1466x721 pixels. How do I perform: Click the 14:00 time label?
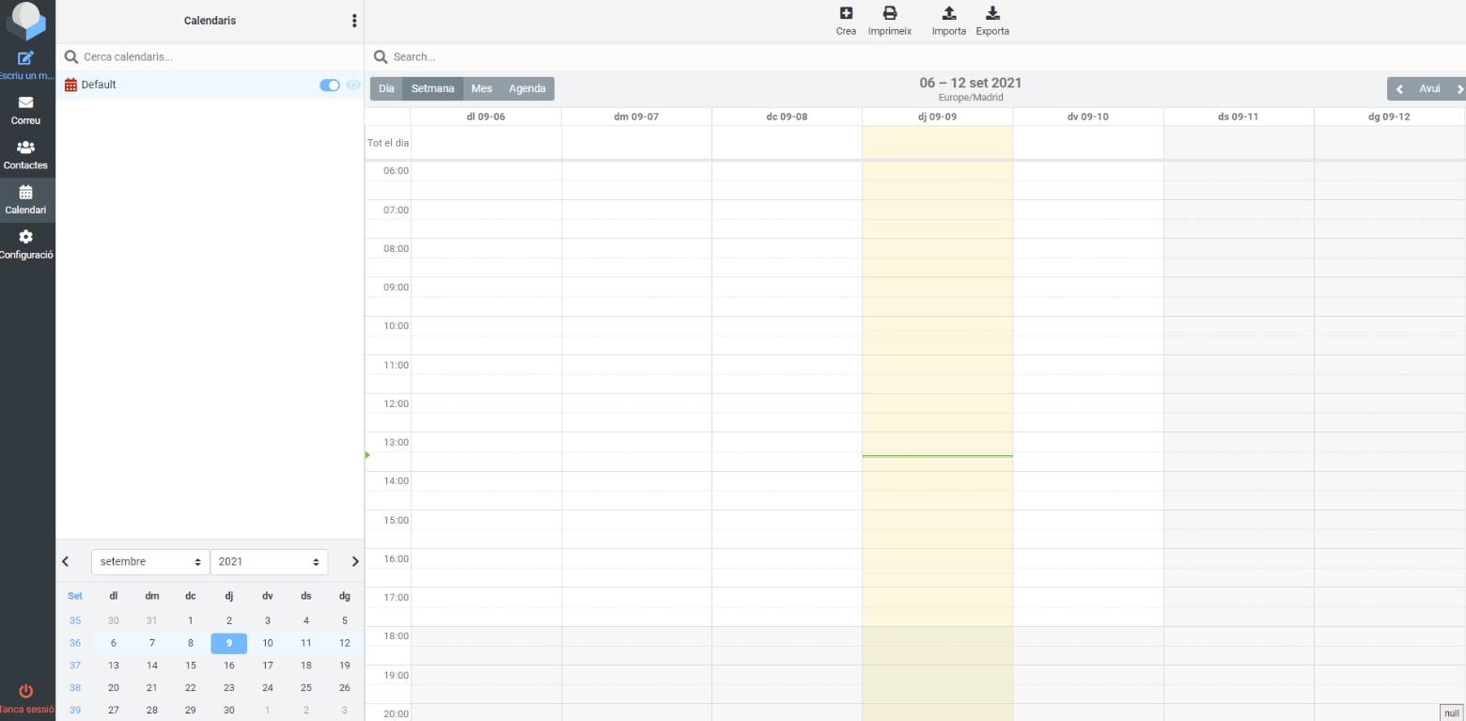pyautogui.click(x=396, y=481)
